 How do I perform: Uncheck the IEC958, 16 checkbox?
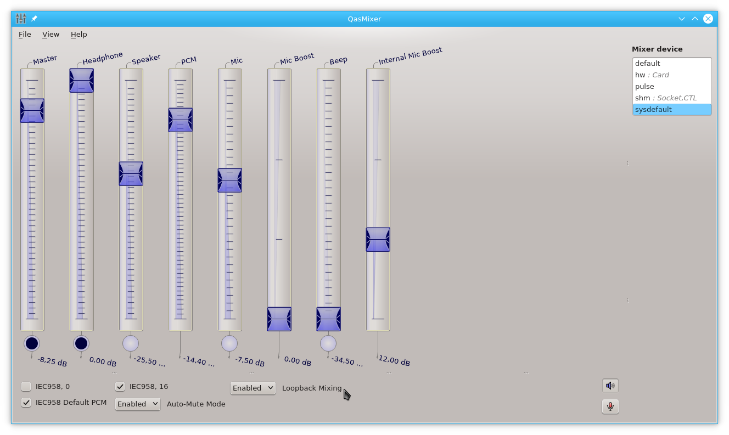point(120,387)
